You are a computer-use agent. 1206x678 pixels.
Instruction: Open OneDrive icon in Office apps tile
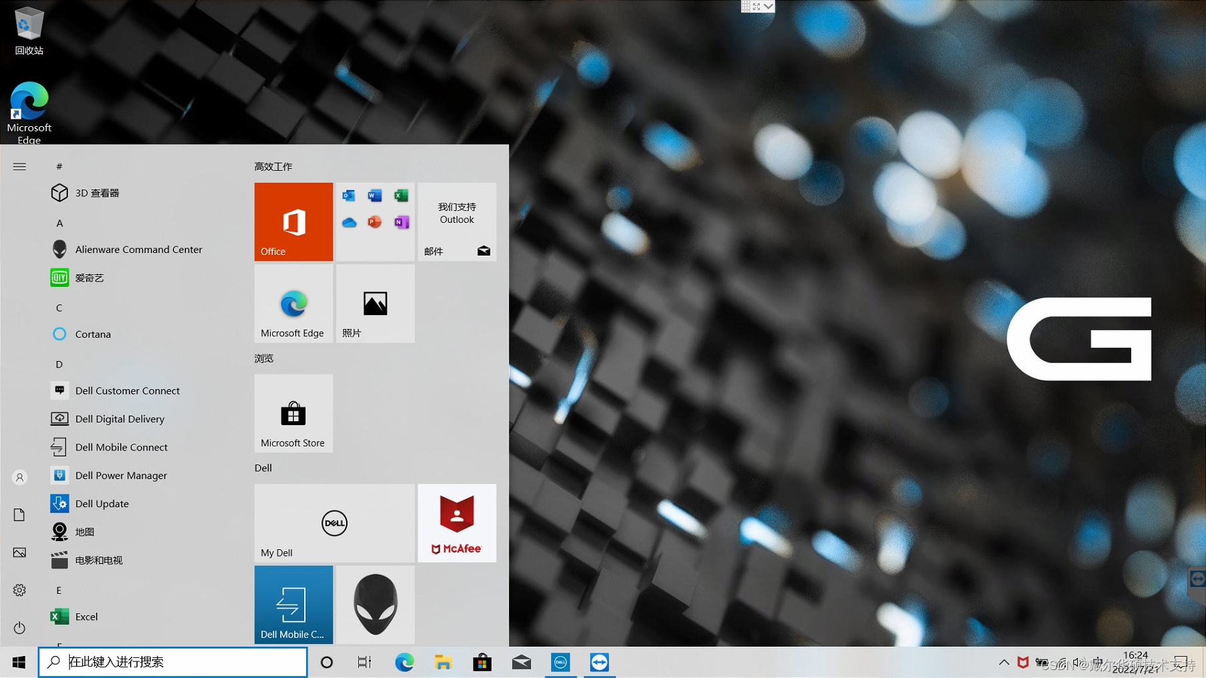(x=349, y=222)
